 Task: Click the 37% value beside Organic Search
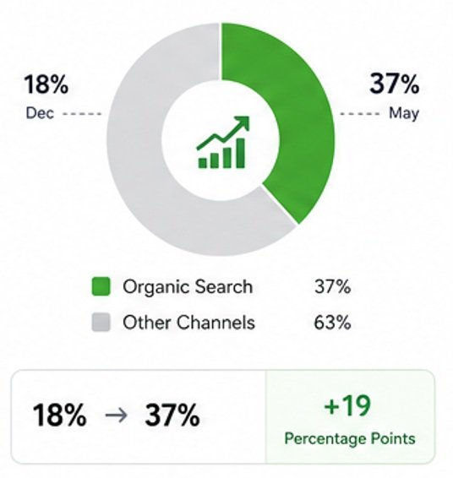pos(333,286)
